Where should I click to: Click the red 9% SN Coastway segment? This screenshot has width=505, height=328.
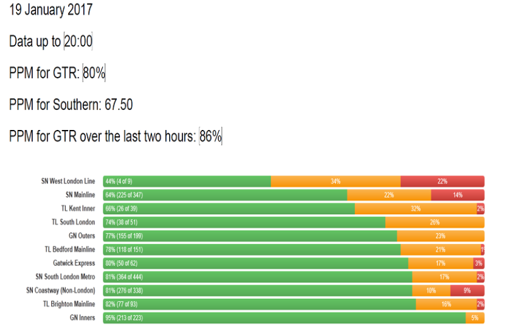[x=467, y=290]
